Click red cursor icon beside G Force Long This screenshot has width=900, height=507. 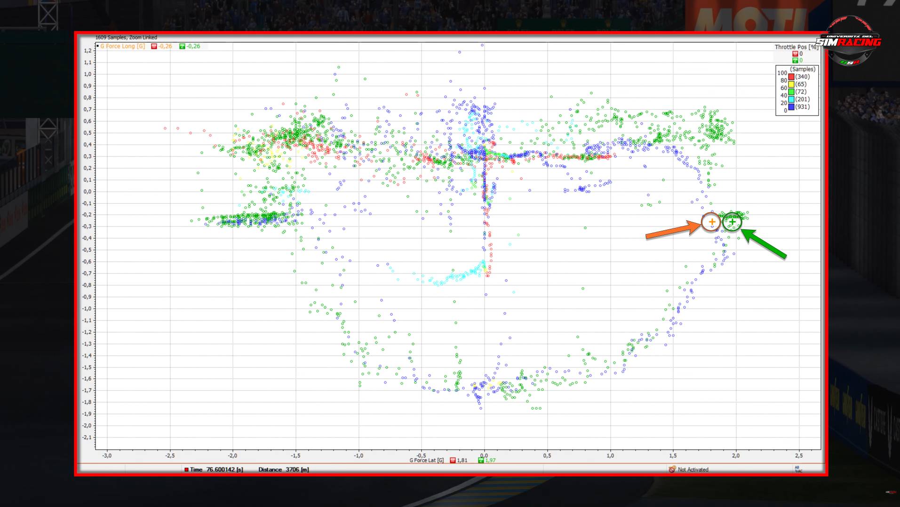154,47
